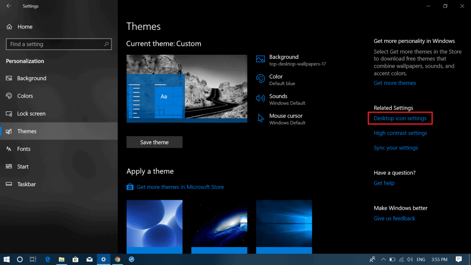Open the Wi-Fi network icon

(401, 259)
